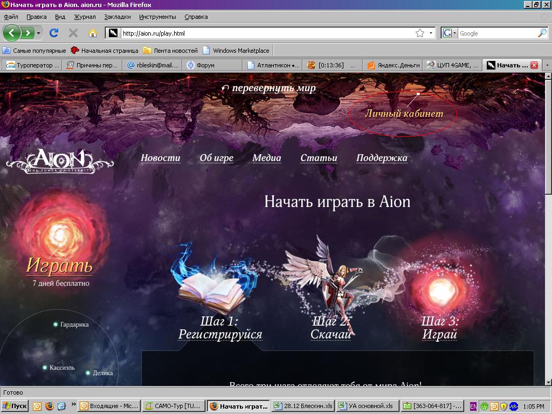Expand the search engine selector dropdown
This screenshot has height=414, width=552.
coord(448,33)
